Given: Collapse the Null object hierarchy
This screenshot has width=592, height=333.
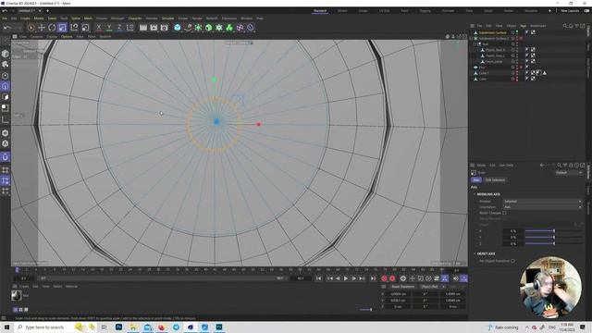Looking at the screenshot, I should (475, 44).
